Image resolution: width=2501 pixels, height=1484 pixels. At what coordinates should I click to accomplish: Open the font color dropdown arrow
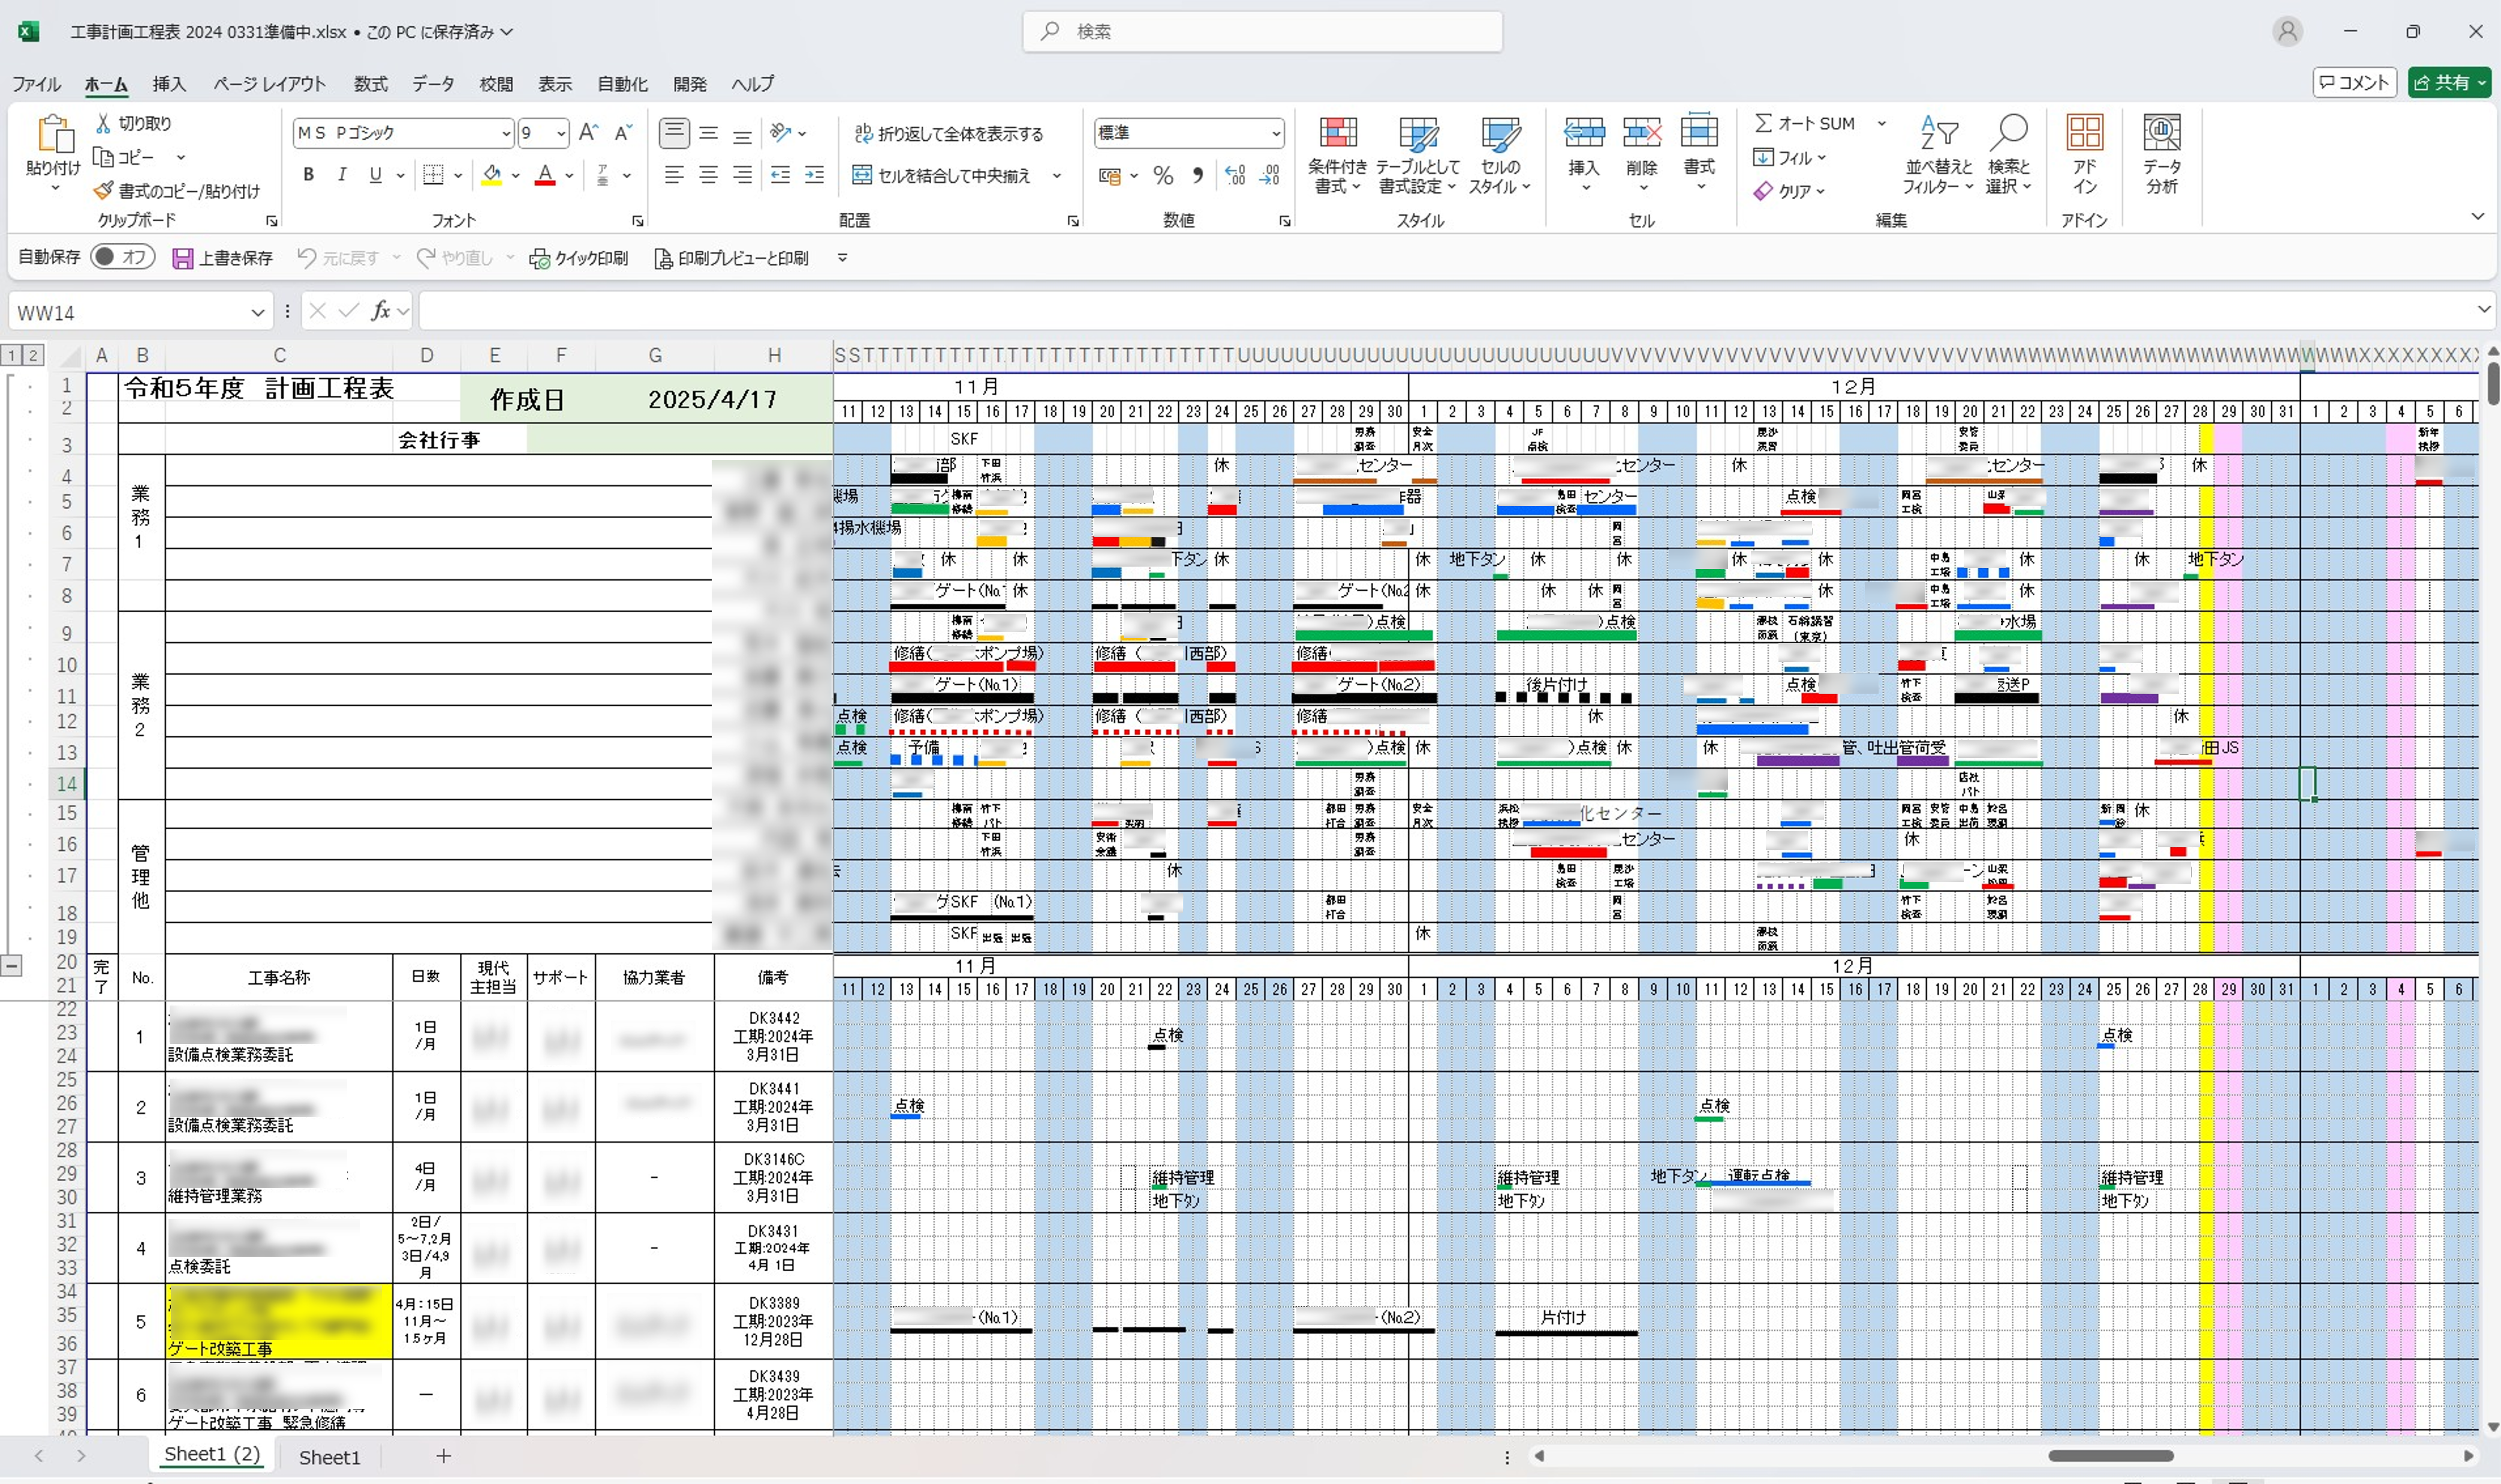click(569, 176)
